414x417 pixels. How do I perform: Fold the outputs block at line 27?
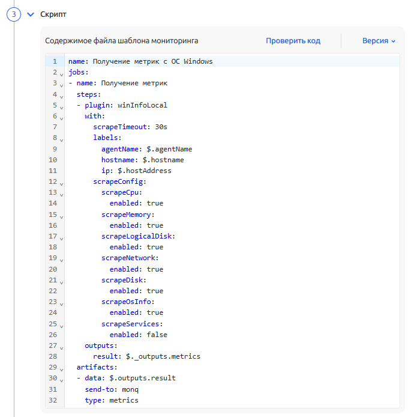tap(61, 347)
